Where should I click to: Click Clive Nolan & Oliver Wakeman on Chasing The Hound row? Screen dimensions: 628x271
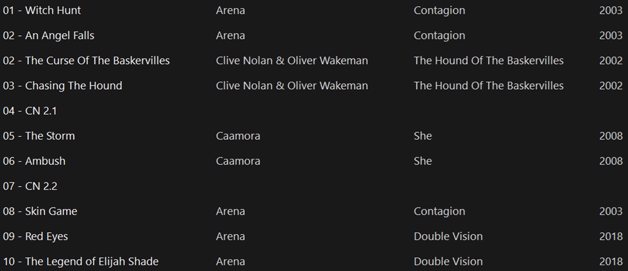(292, 86)
